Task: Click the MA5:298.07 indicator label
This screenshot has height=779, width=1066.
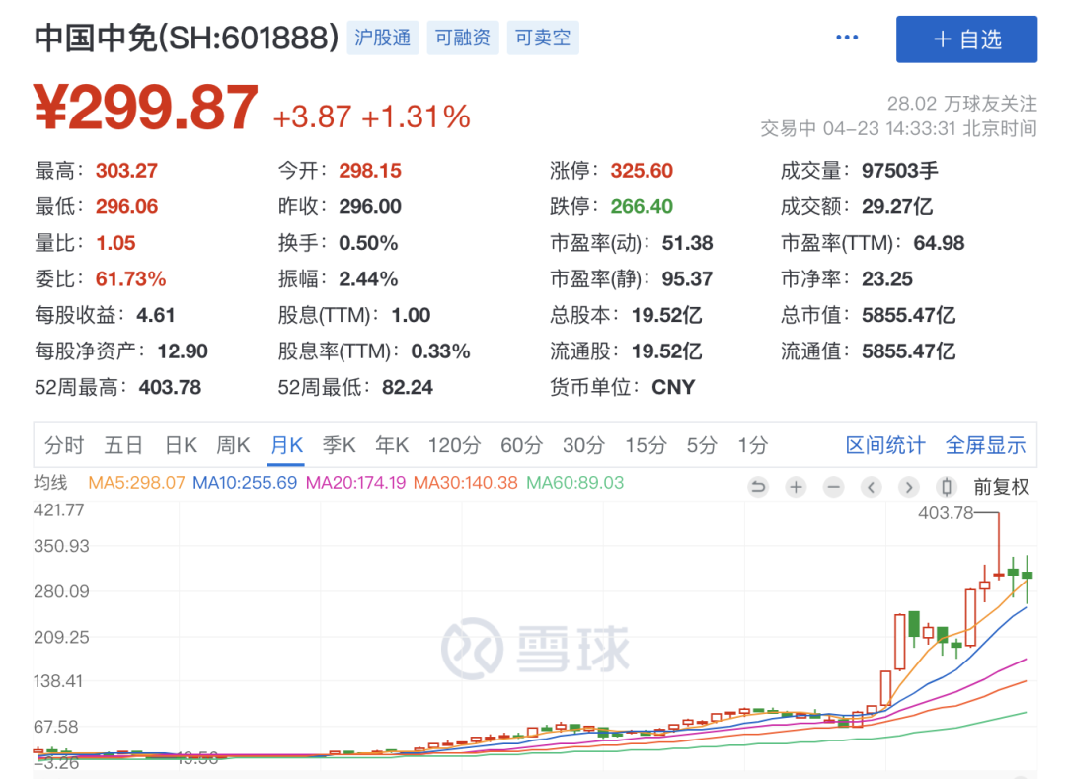Action: pos(136,483)
